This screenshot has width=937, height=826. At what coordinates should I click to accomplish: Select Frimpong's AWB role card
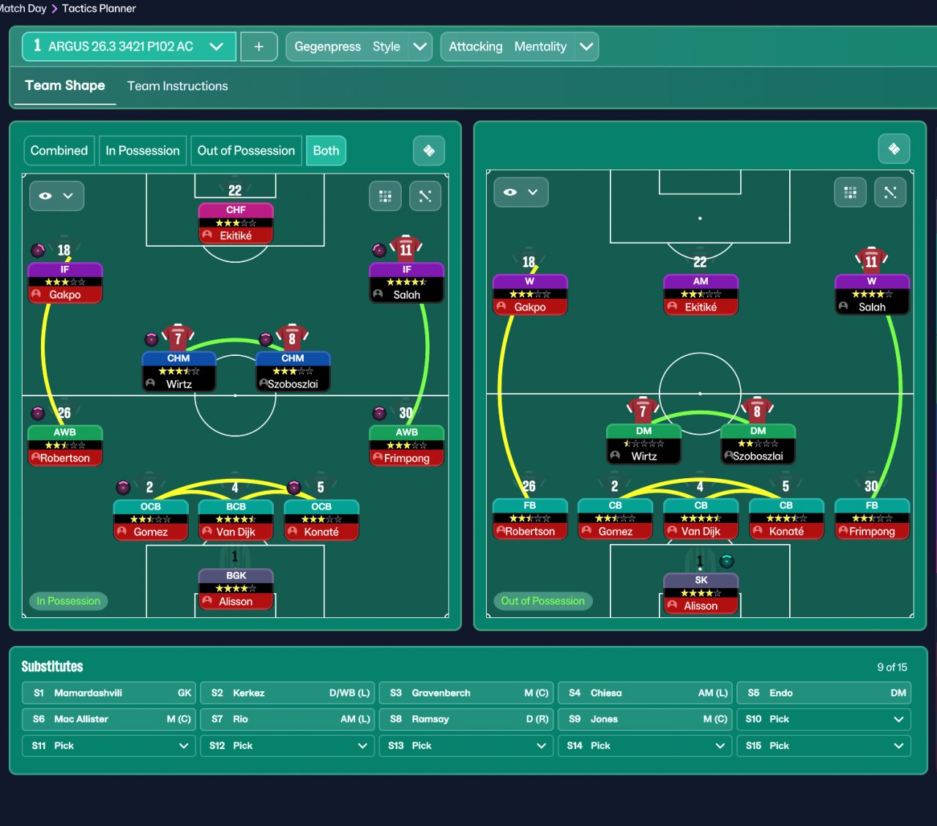pos(406,445)
